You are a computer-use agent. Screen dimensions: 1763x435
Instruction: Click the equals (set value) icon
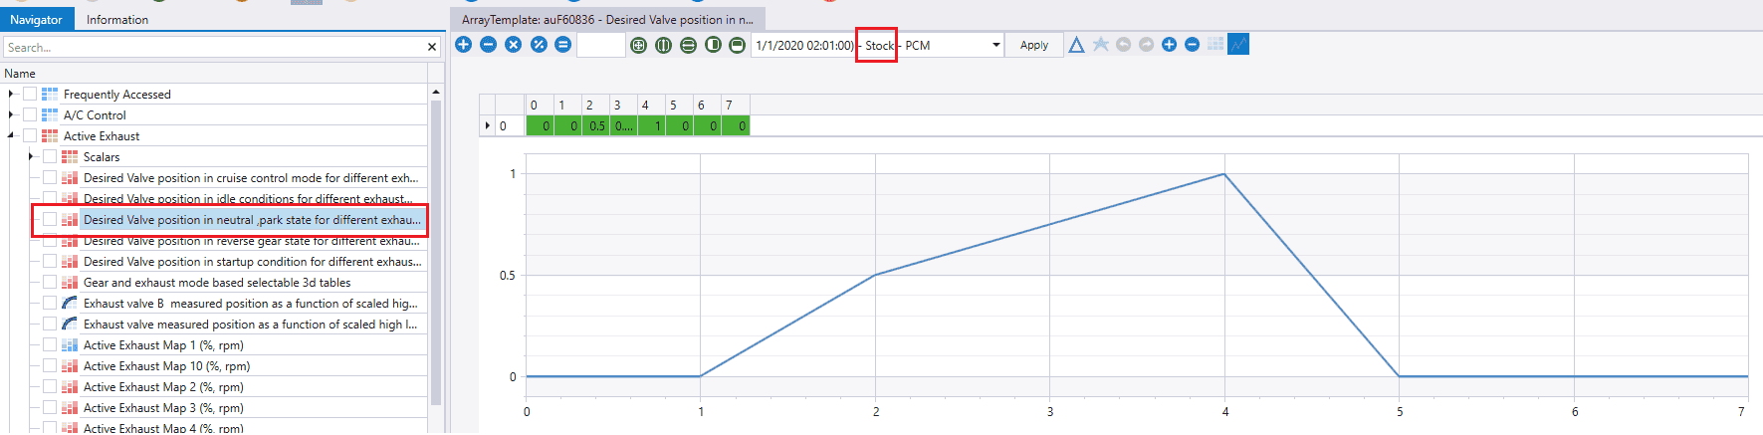click(563, 45)
